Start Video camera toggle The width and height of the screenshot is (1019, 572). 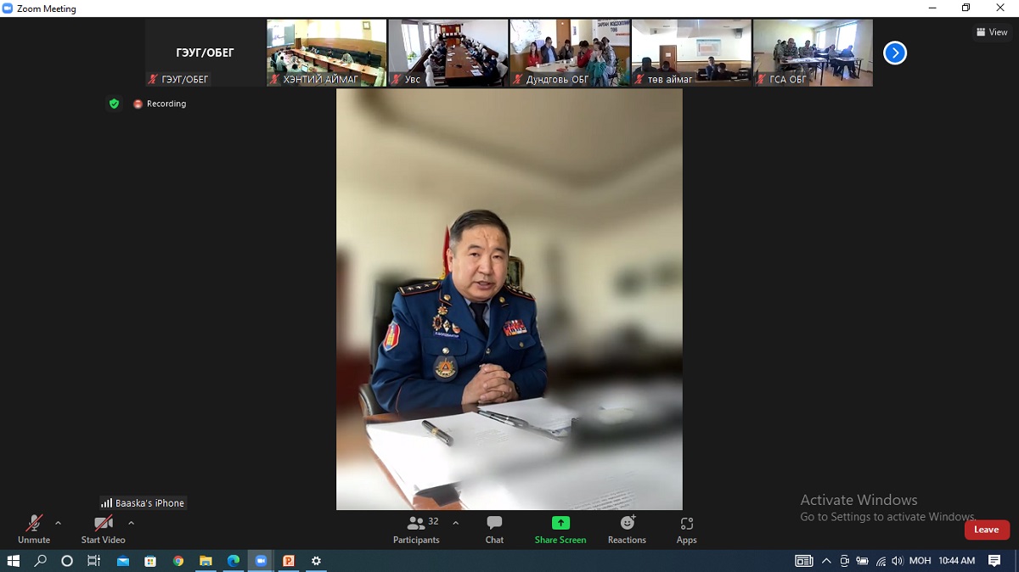pos(103,529)
